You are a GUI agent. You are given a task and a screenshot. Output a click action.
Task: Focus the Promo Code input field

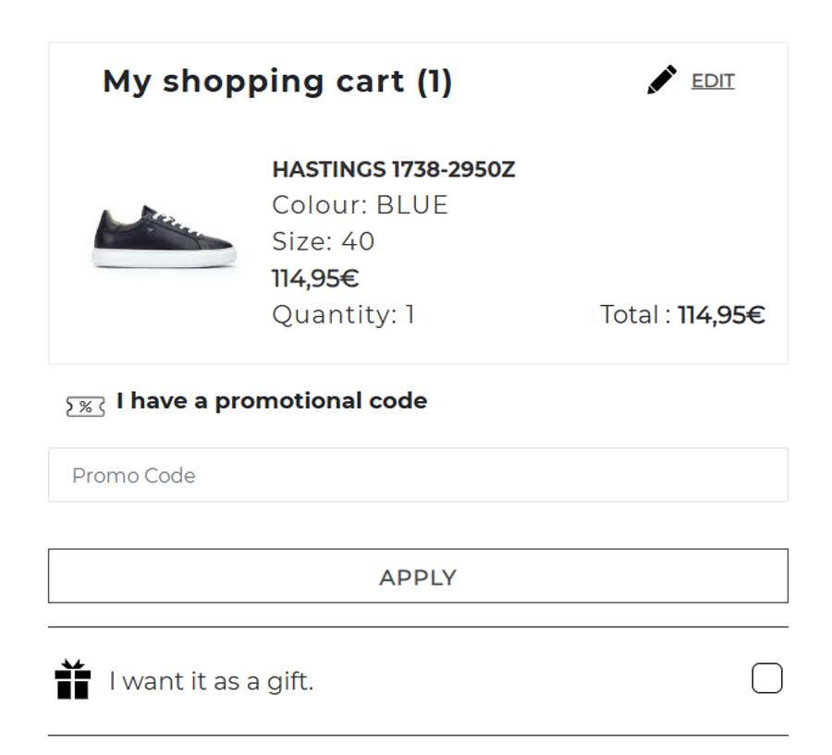point(418,475)
